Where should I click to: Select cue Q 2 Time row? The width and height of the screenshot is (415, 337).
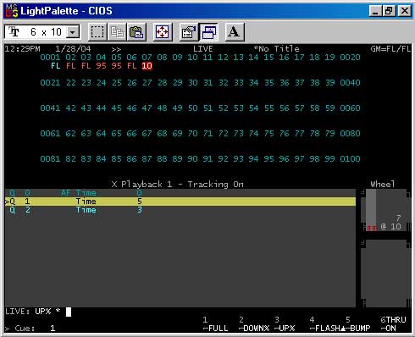pos(180,210)
